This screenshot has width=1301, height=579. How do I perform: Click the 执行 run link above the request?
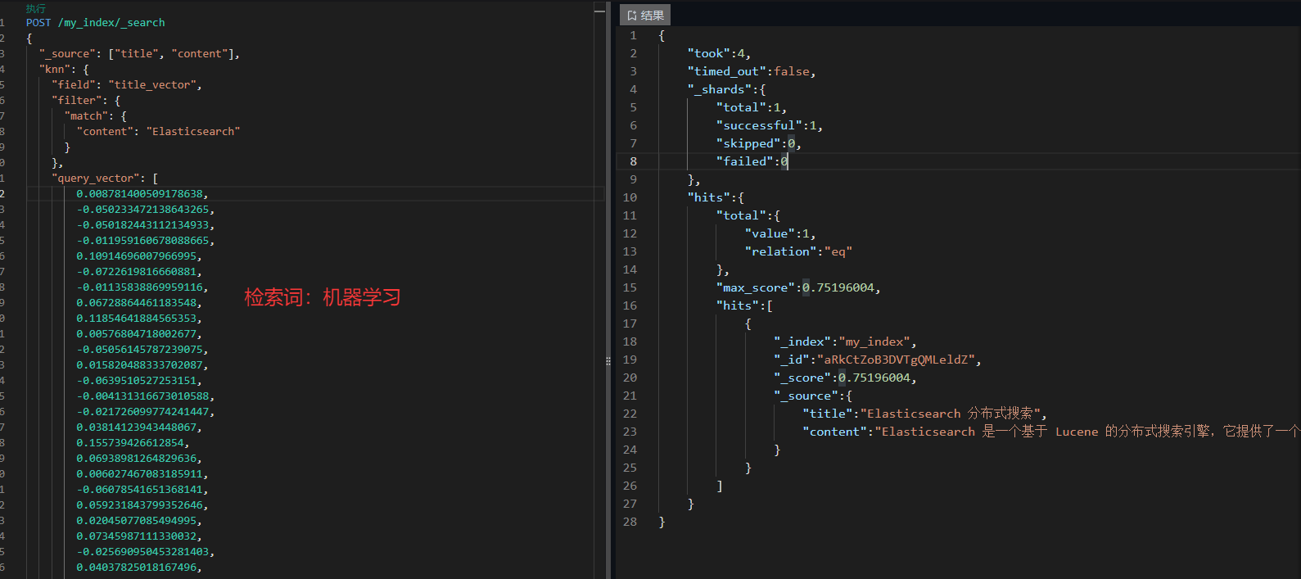coord(36,8)
